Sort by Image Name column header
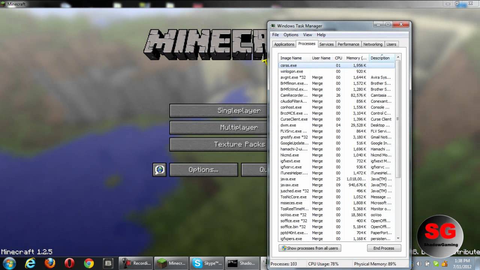This screenshot has width=480, height=270. click(294, 58)
